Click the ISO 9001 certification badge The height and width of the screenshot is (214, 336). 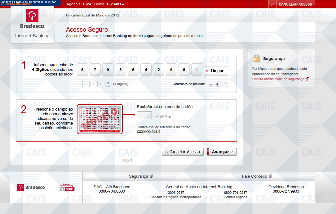coord(67,187)
